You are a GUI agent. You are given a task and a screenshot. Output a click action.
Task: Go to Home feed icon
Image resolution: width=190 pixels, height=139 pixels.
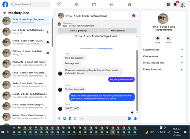point(59,5)
